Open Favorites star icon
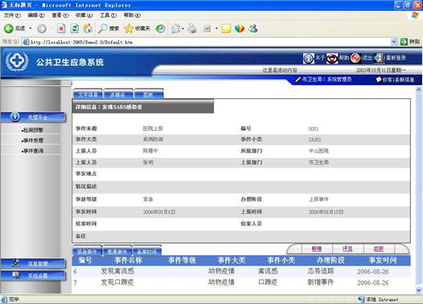423x304 pixels. click(x=129, y=28)
